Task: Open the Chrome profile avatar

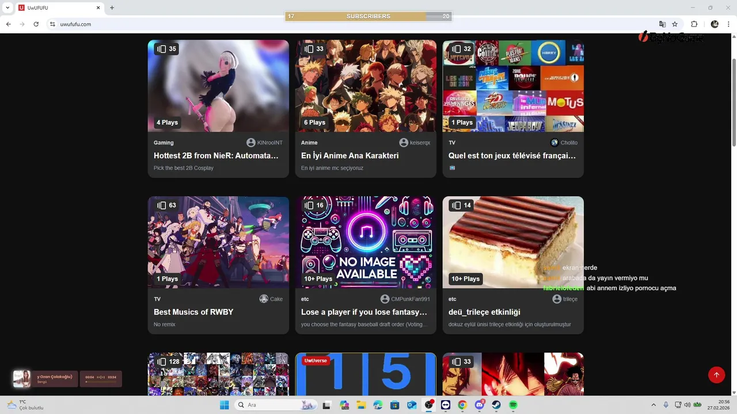Action: [x=715, y=24]
